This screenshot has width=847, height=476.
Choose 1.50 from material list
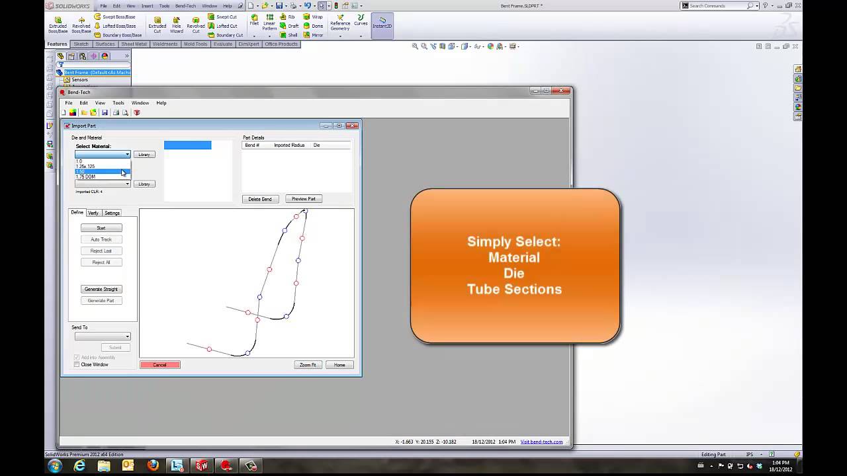click(x=103, y=171)
